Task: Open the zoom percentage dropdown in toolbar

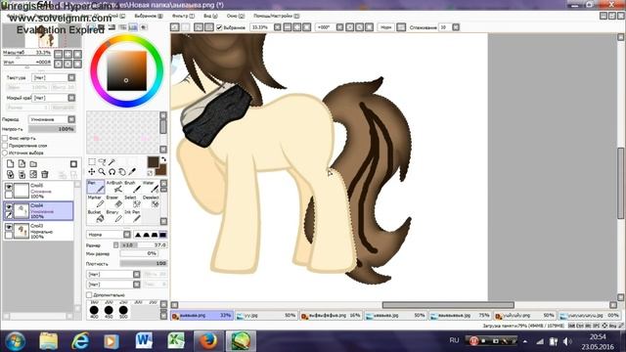Action: point(278,27)
